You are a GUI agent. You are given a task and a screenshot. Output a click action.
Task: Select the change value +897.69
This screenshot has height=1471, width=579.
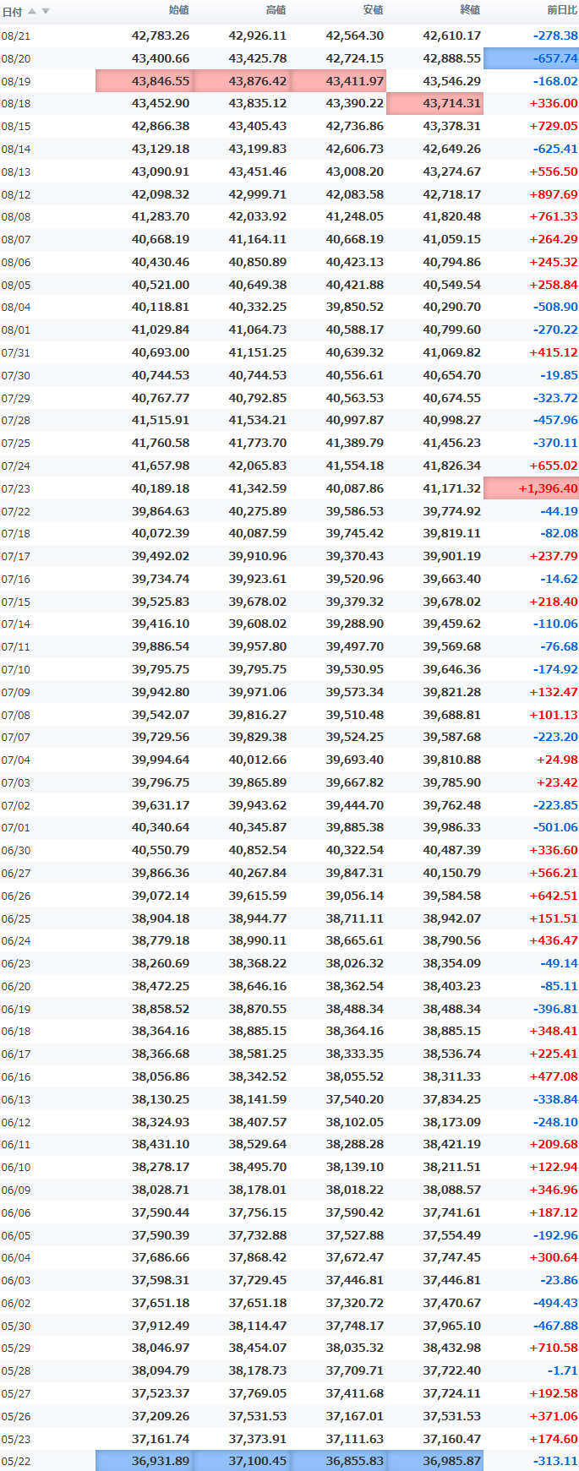[554, 194]
